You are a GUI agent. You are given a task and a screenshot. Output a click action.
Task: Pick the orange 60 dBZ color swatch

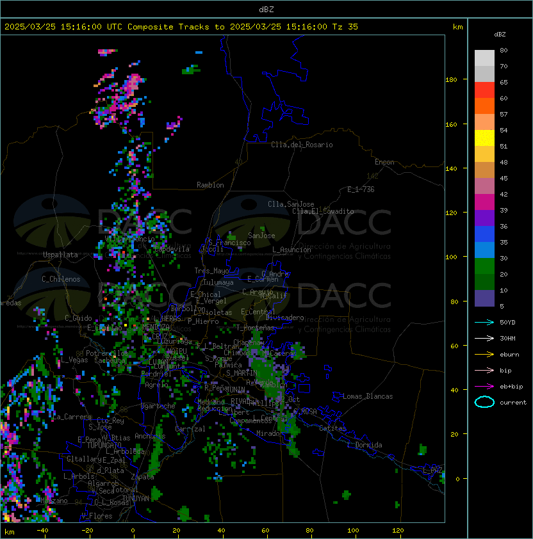click(x=484, y=106)
